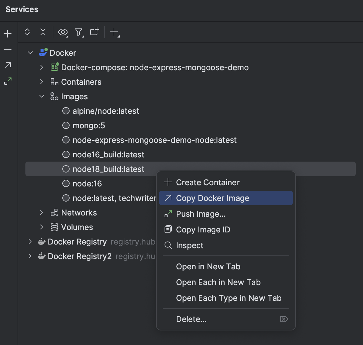
Task: Click the minus icon in left sidebar
Action: pyautogui.click(x=8, y=49)
